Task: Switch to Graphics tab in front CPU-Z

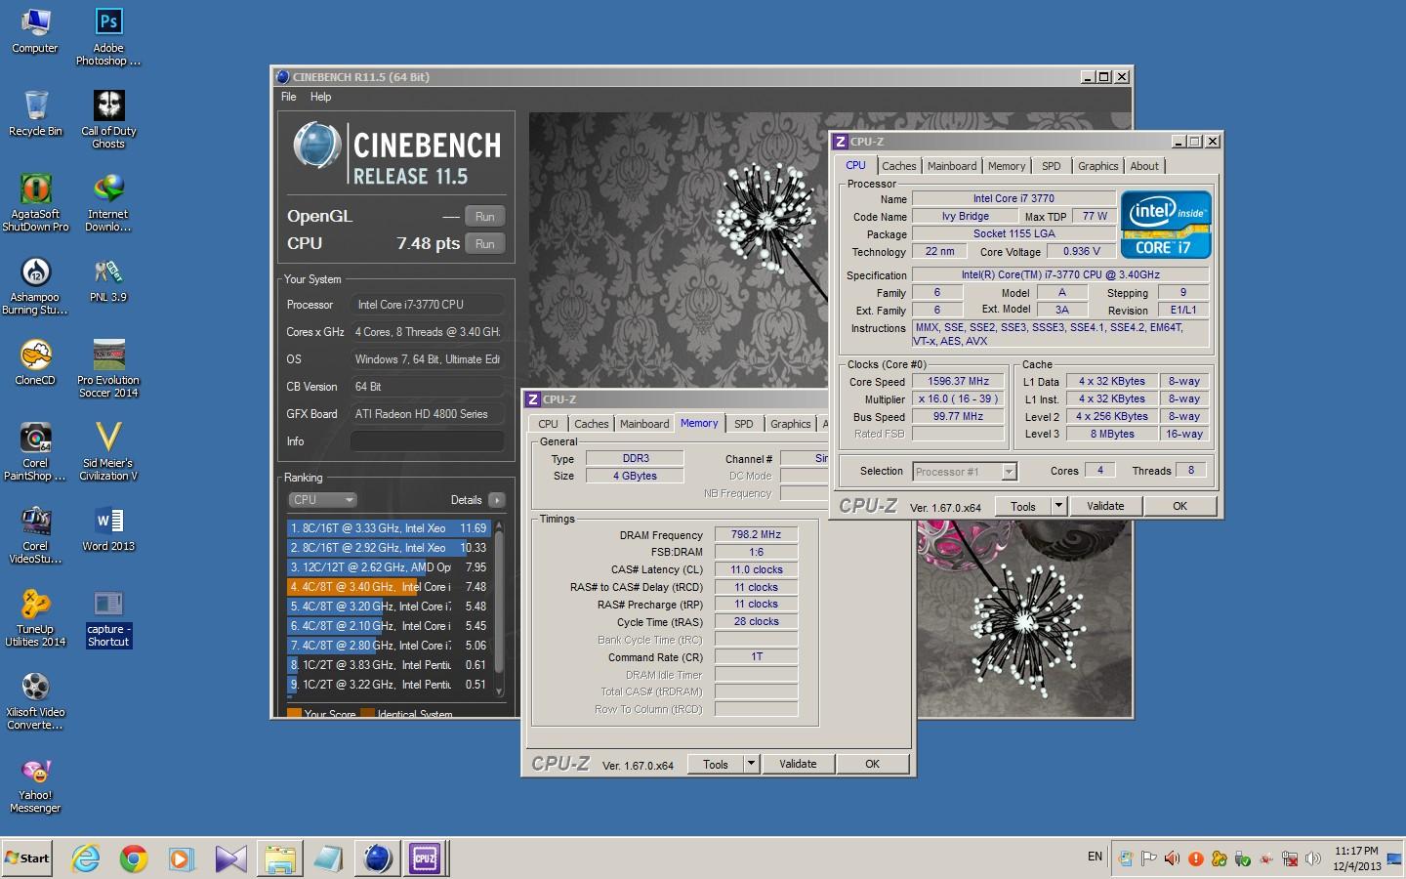Action: click(1097, 166)
